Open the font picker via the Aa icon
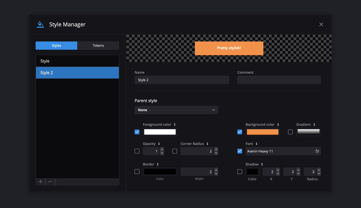361x208 pixels. click(x=317, y=151)
